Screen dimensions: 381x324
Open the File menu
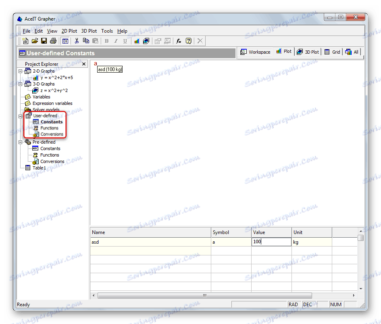[x=27, y=31]
